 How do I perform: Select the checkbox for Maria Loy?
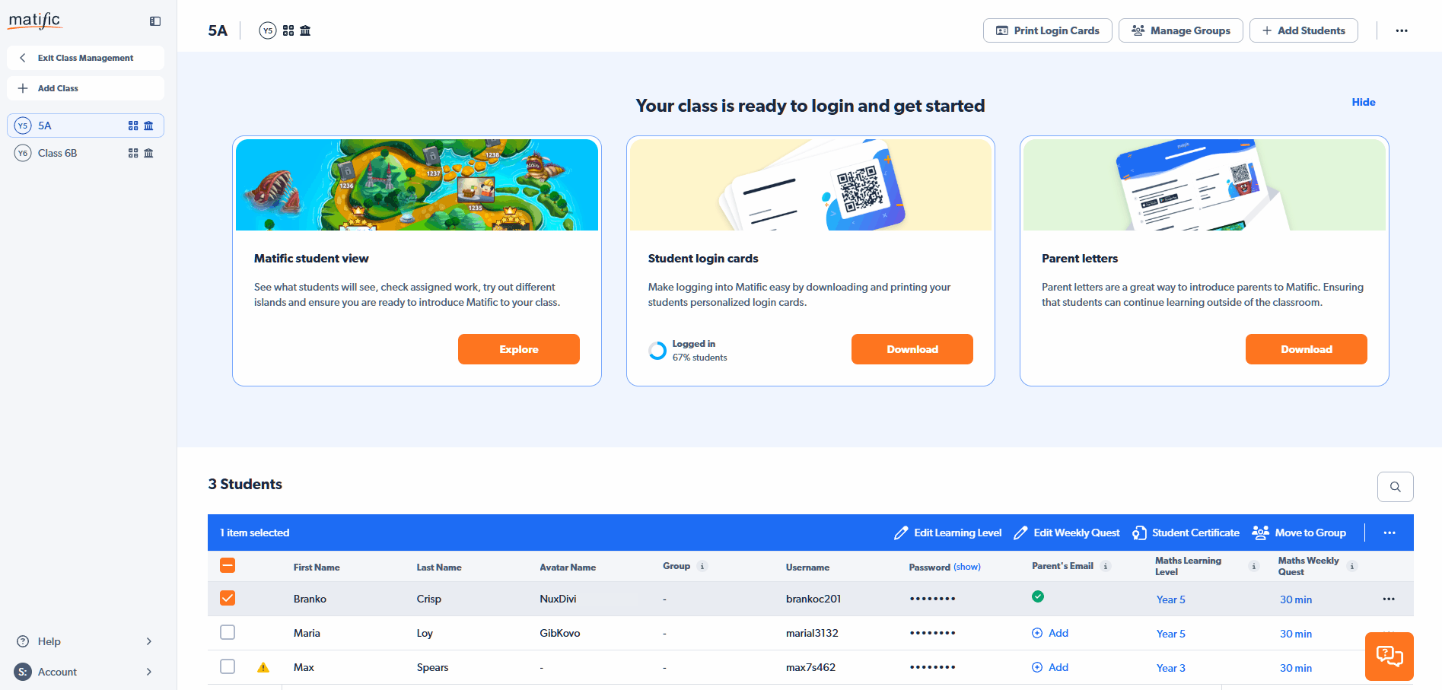click(x=228, y=632)
